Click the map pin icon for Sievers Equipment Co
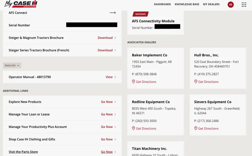This screenshot has height=156, width=252. pos(196,128)
